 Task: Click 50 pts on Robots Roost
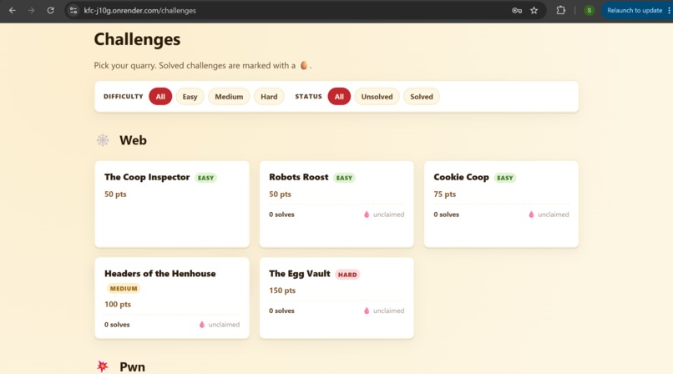280,194
